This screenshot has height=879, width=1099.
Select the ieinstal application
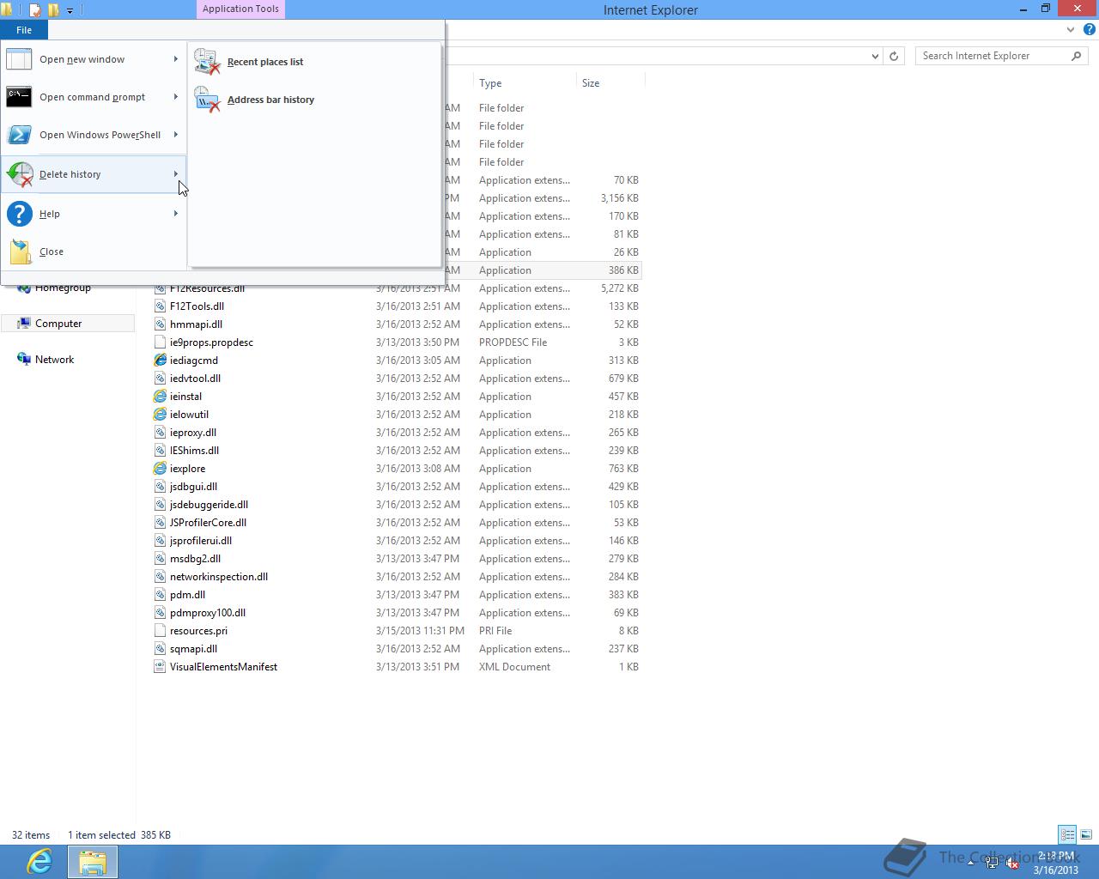click(x=185, y=397)
